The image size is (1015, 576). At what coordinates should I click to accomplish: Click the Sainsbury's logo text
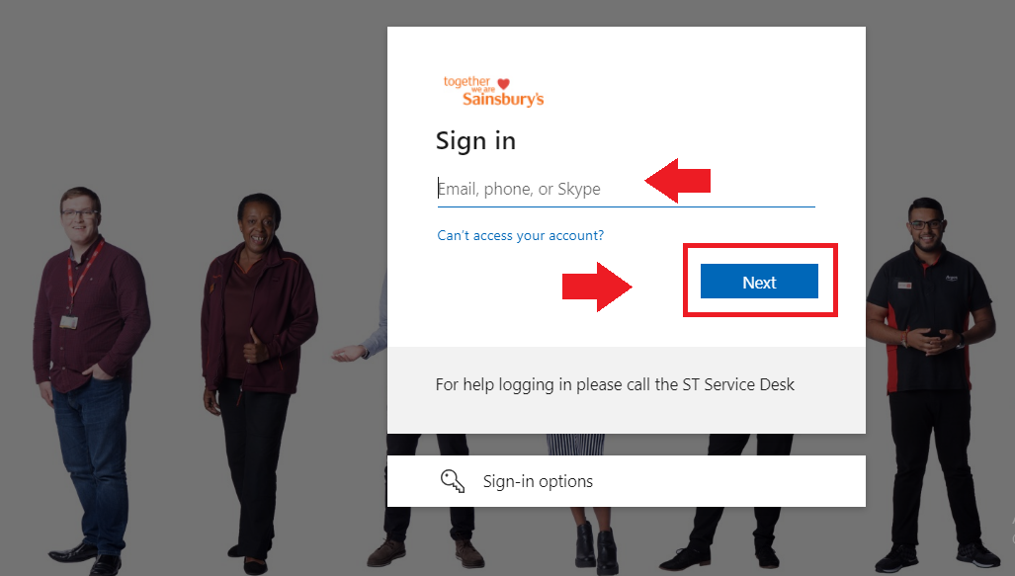[503, 99]
